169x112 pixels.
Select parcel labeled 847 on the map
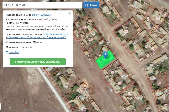pyautogui.click(x=85, y=28)
